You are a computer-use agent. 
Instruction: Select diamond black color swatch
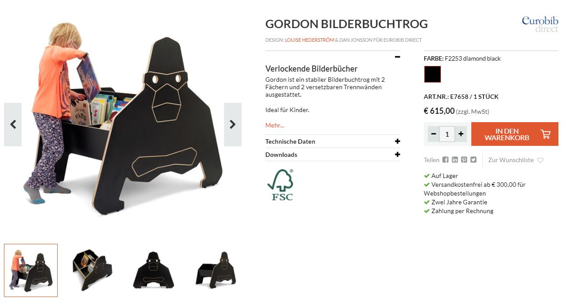point(433,74)
